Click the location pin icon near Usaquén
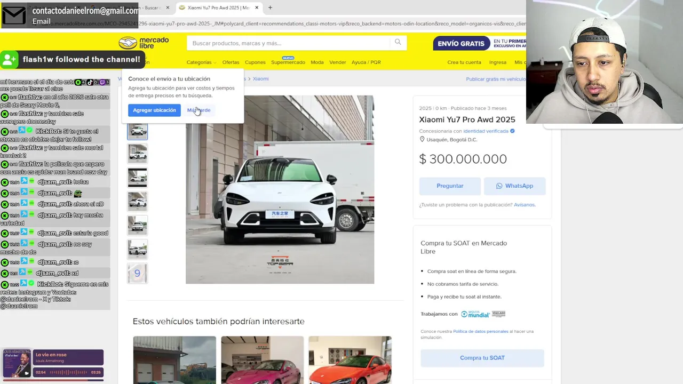 click(x=422, y=140)
